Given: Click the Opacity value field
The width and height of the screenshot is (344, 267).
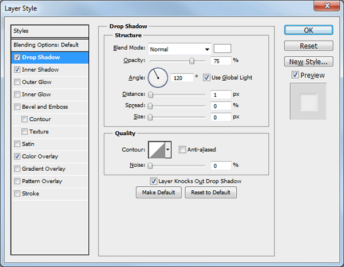Looking at the screenshot, I should click(221, 61).
